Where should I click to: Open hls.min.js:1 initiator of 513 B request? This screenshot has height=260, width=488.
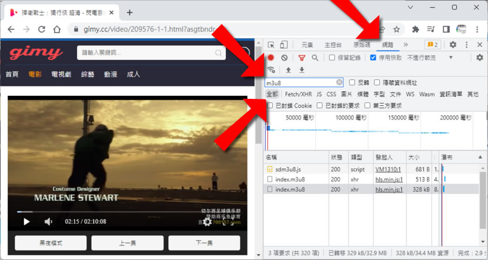[389, 179]
